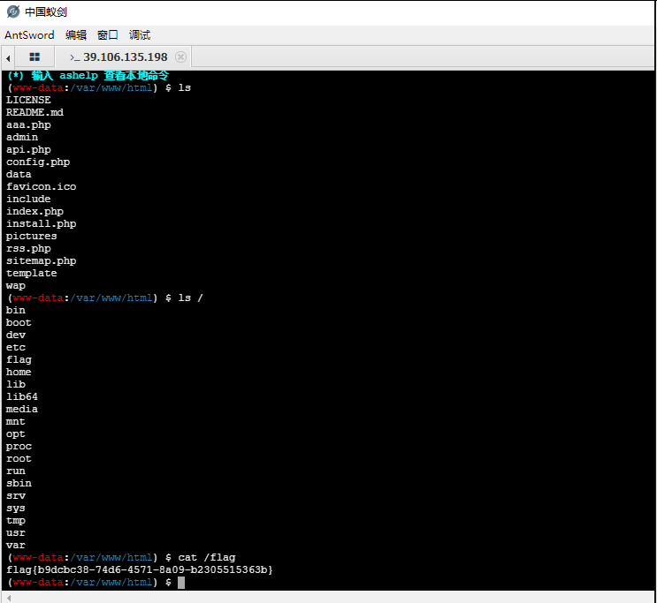This screenshot has width=657, height=603.
Task: Click the 'ls /' command line
Action: coord(190,298)
